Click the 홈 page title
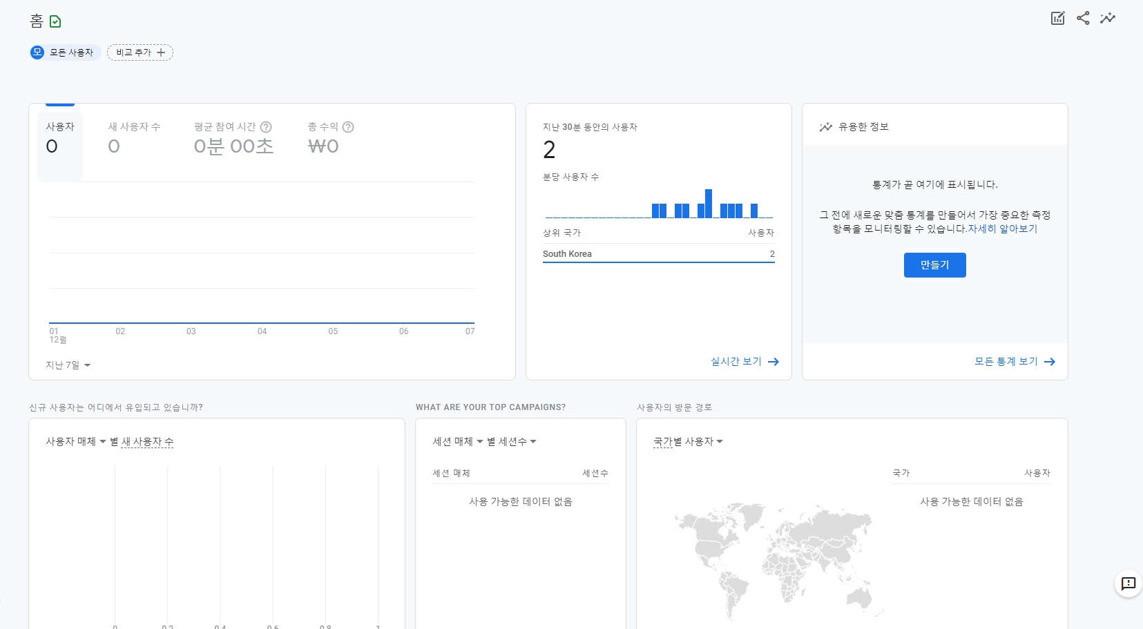Viewport: 1143px width, 629px height. pos(37,21)
